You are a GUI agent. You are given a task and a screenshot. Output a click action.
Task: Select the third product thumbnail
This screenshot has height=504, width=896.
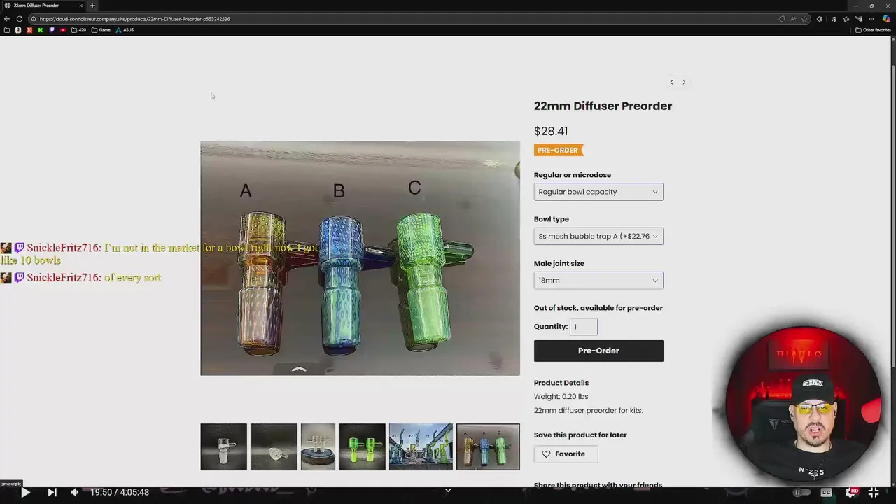pyautogui.click(x=318, y=447)
